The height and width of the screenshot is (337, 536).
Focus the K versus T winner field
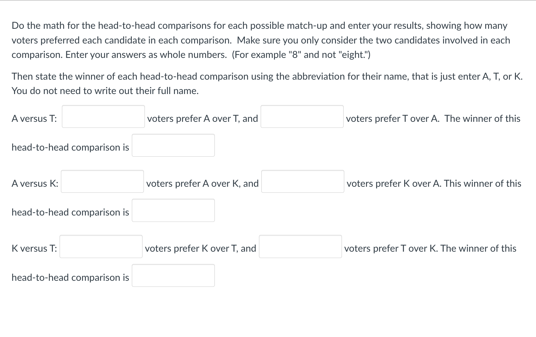point(173,275)
